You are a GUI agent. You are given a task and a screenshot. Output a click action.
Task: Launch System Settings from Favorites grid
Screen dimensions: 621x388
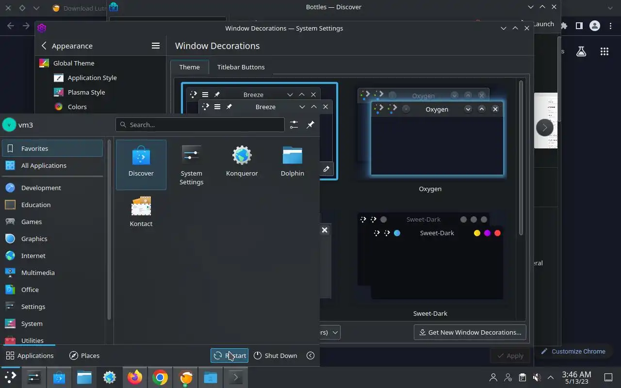191,164
